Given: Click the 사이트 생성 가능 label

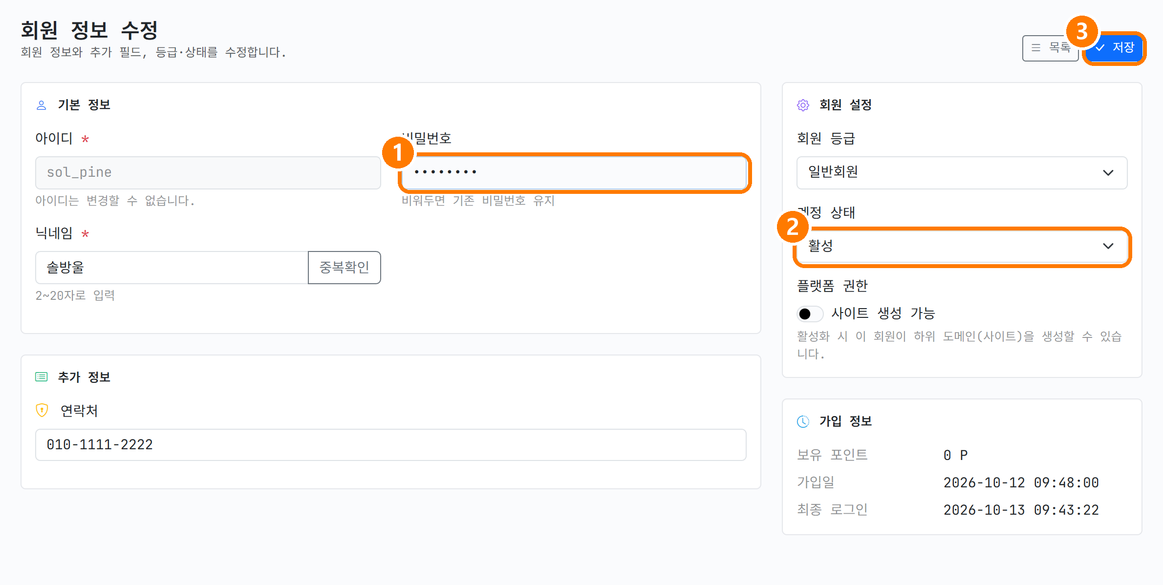Looking at the screenshot, I should click(883, 313).
